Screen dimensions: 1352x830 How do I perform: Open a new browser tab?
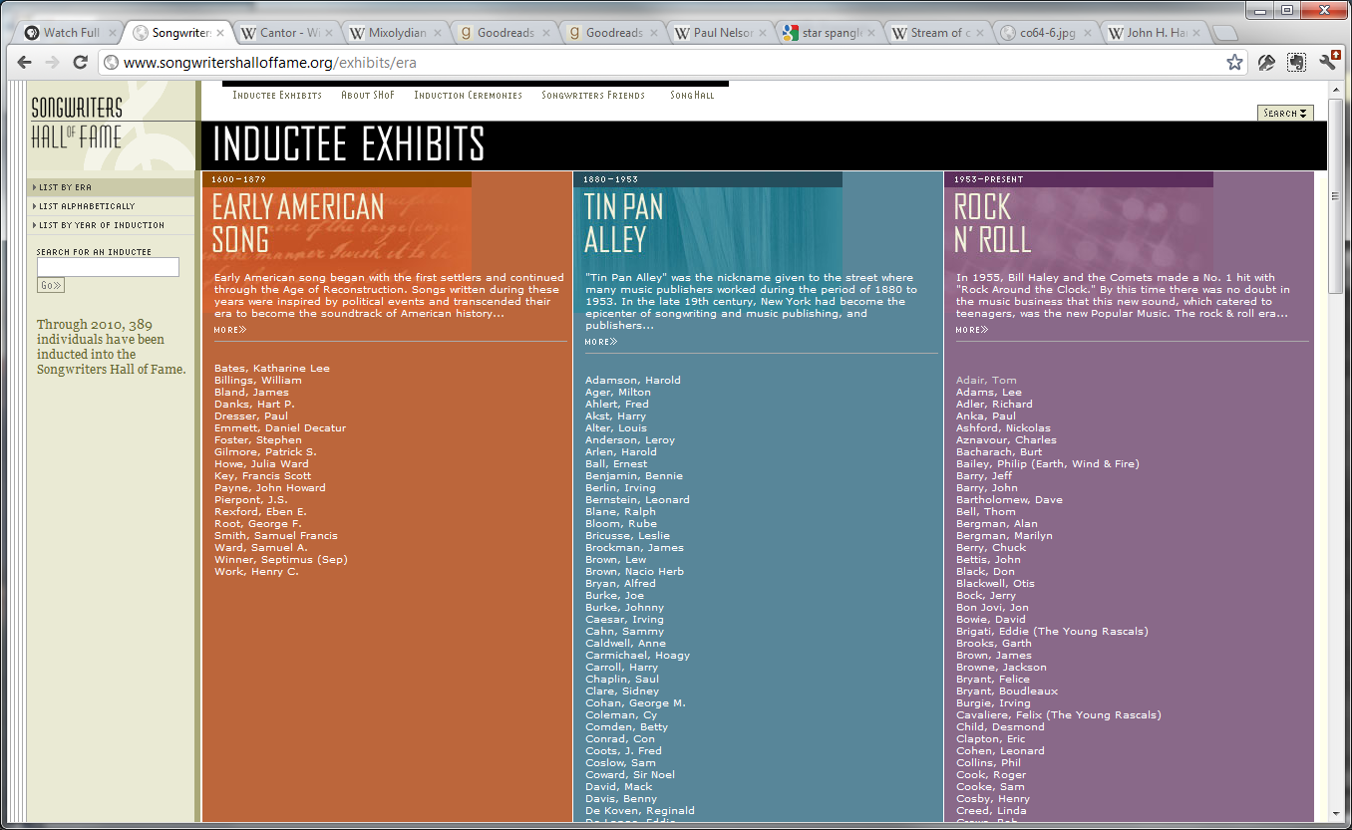(x=1225, y=33)
